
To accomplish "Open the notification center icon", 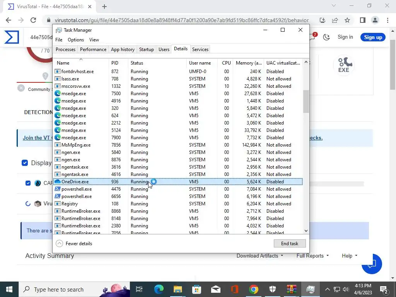I will tap(384, 289).
